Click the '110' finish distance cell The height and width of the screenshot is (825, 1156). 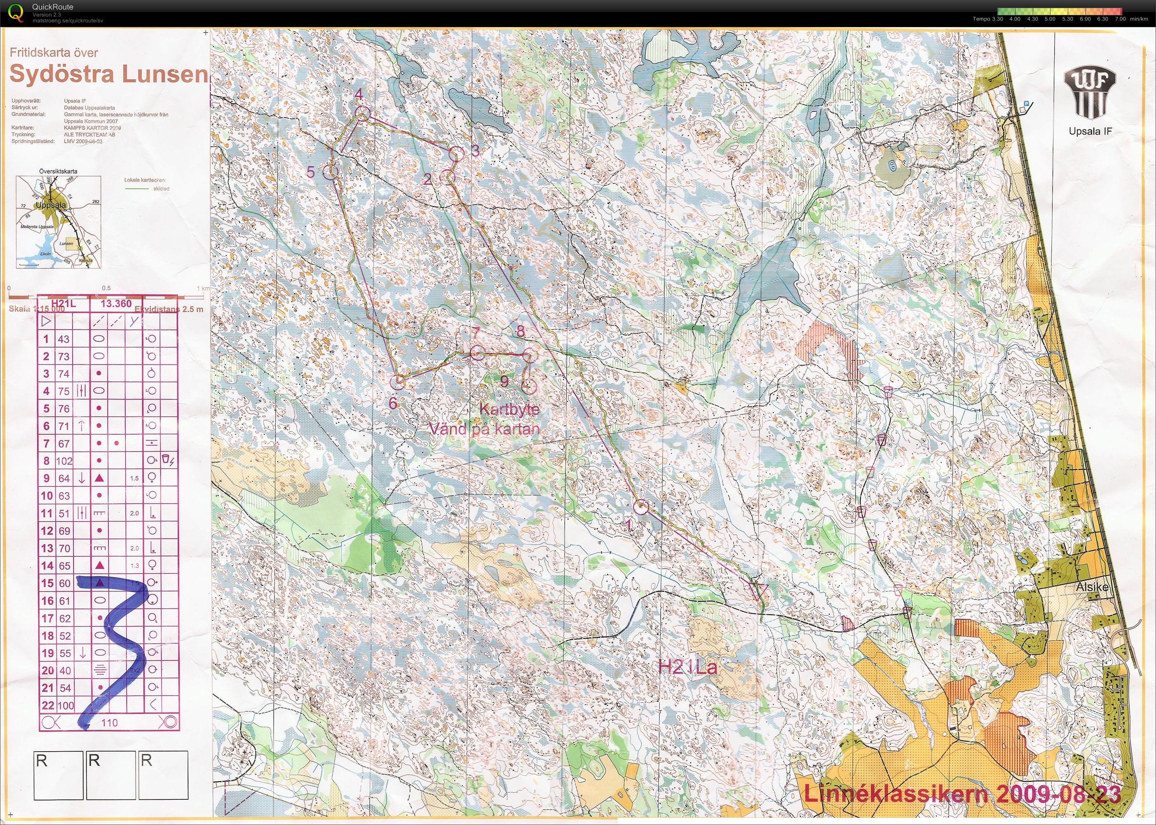tap(109, 722)
